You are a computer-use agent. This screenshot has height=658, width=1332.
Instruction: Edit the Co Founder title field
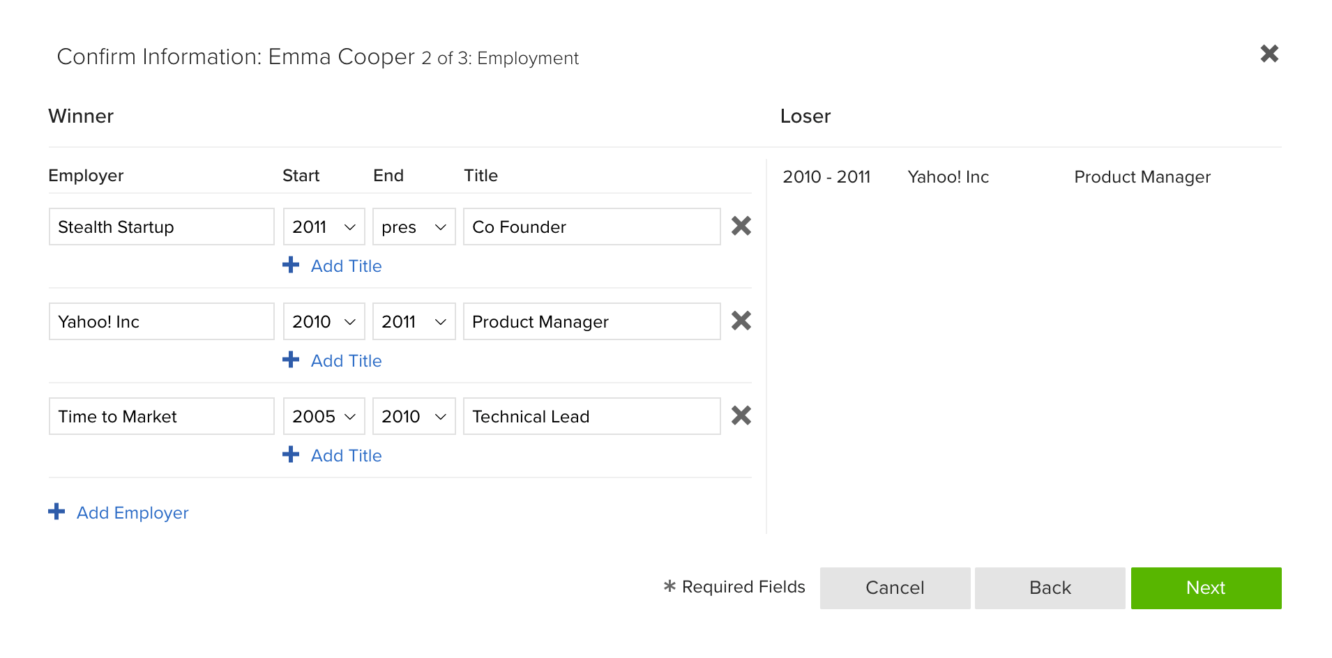[591, 227]
